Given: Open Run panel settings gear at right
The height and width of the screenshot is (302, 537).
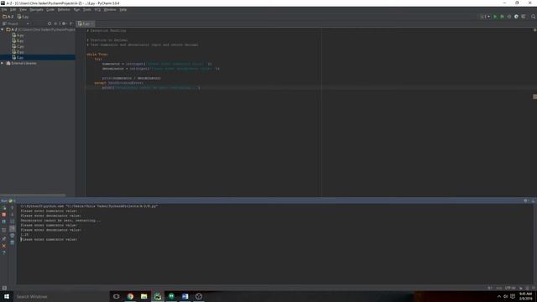Looking at the screenshot, I should (x=526, y=200).
